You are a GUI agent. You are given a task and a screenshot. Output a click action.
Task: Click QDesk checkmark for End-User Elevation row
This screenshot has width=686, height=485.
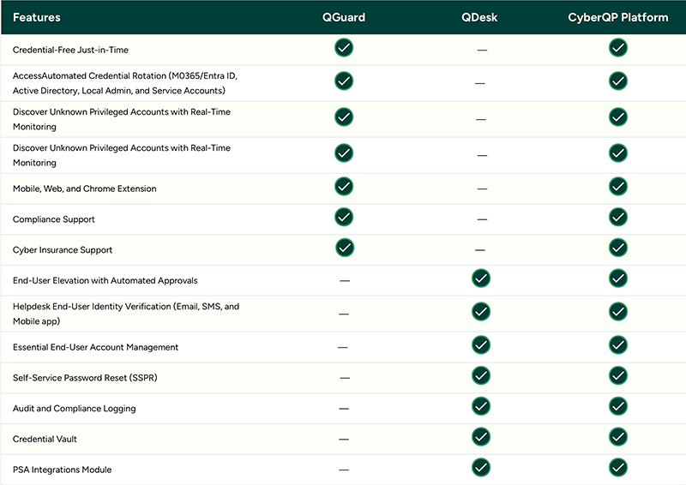coord(481,278)
